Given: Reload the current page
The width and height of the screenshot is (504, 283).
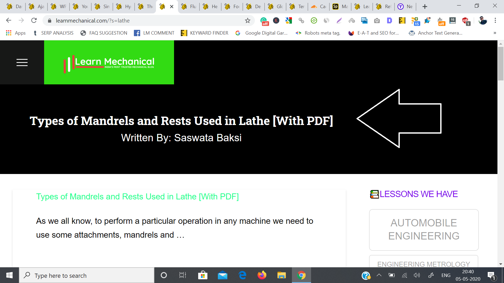Looking at the screenshot, I should click(34, 20).
